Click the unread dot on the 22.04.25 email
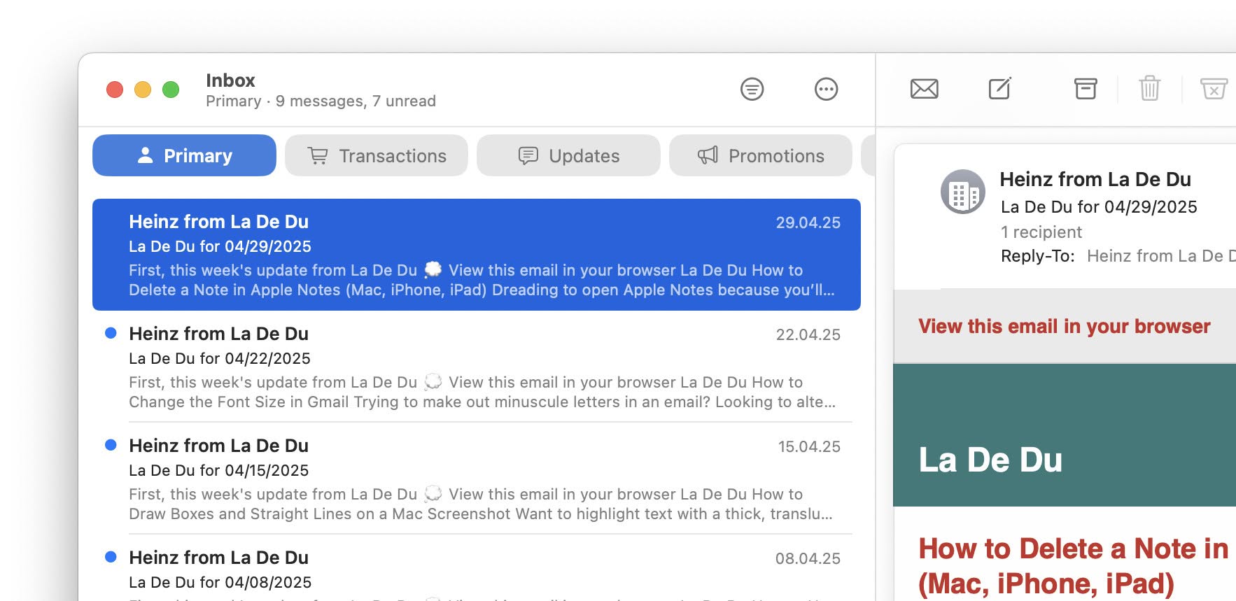 [x=111, y=333]
